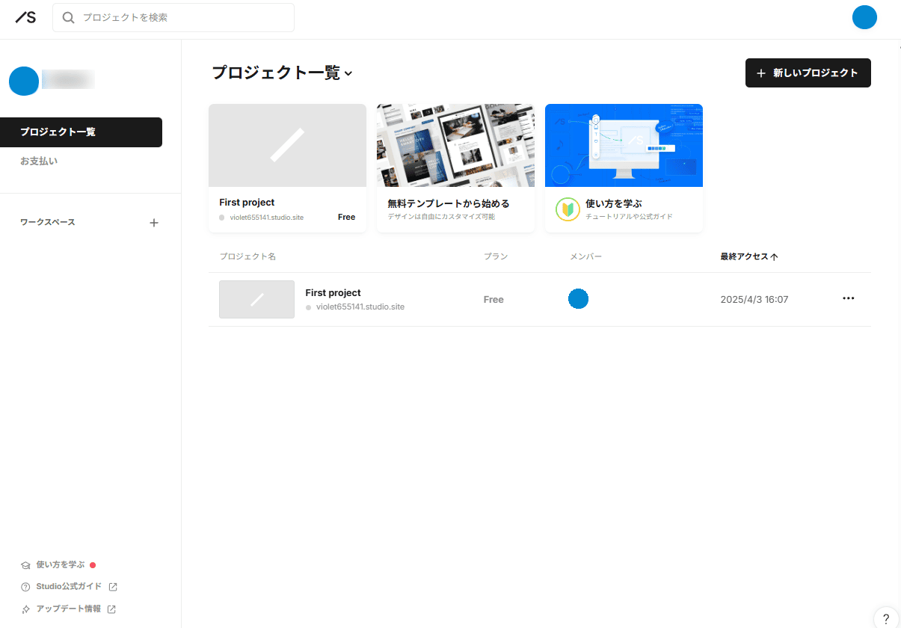Click the sidebar profile avatar
This screenshot has width=901, height=628.
(24, 81)
